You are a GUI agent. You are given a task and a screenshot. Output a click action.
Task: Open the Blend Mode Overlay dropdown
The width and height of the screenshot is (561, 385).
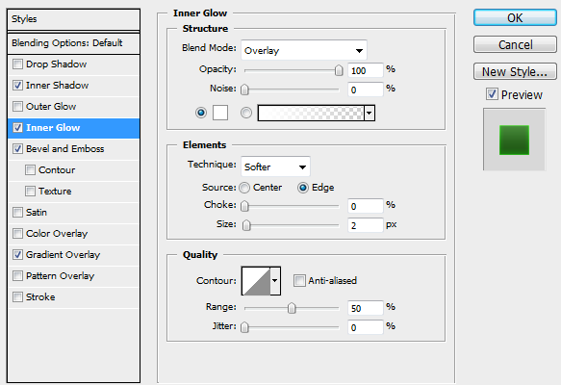pos(304,50)
